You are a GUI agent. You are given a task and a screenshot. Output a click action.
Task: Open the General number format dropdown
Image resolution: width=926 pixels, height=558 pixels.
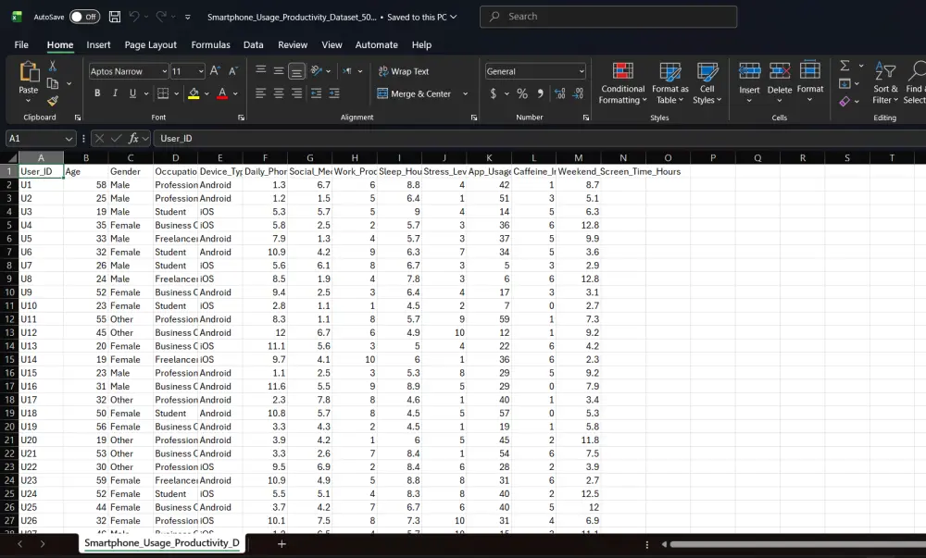click(x=582, y=71)
